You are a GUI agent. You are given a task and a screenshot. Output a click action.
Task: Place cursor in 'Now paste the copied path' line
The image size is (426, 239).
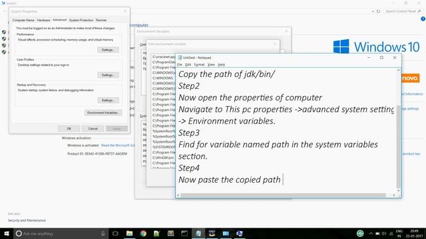coord(229,180)
